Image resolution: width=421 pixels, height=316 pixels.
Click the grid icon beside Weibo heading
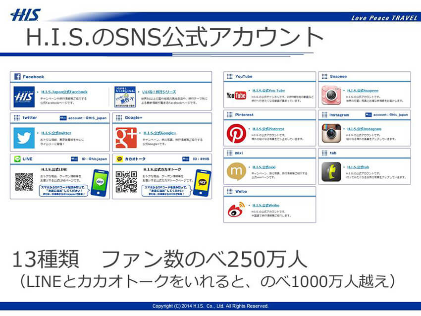(x=229, y=191)
